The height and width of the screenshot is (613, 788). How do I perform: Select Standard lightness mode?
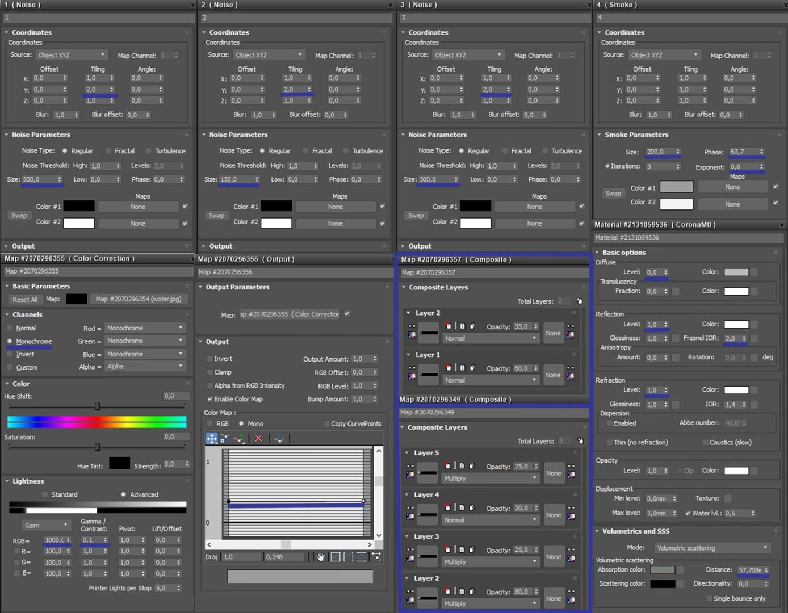point(61,494)
